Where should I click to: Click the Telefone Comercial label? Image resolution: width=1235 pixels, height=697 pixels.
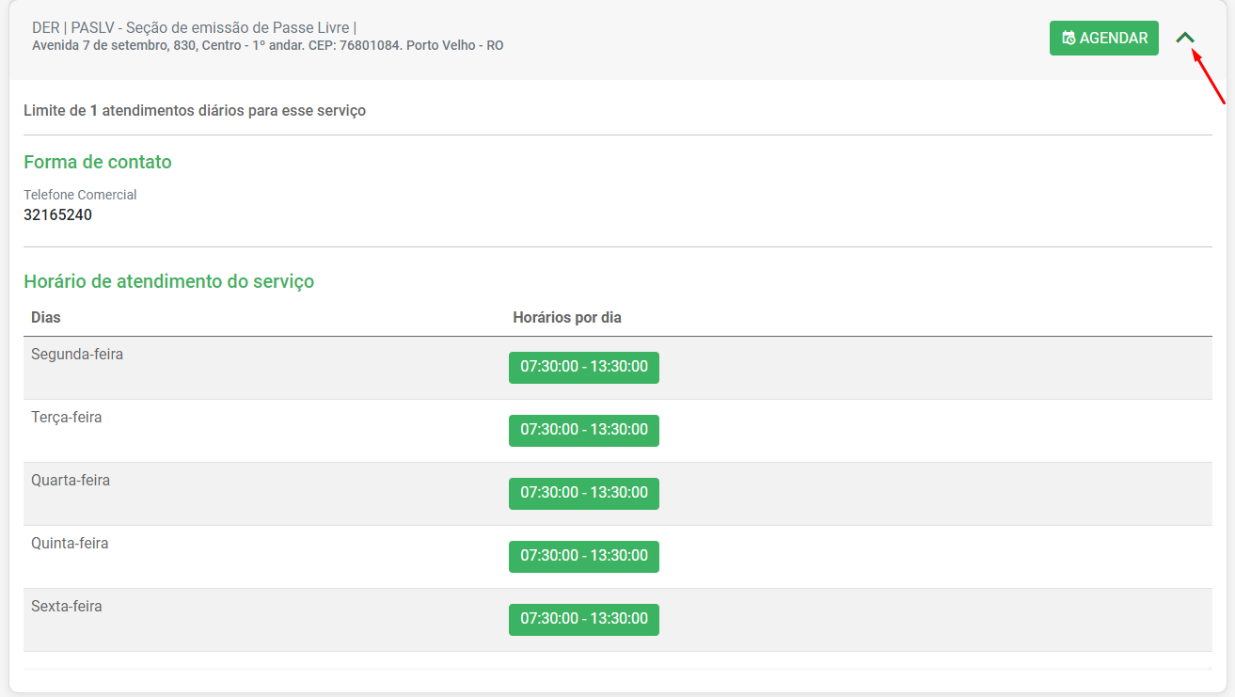(x=80, y=195)
